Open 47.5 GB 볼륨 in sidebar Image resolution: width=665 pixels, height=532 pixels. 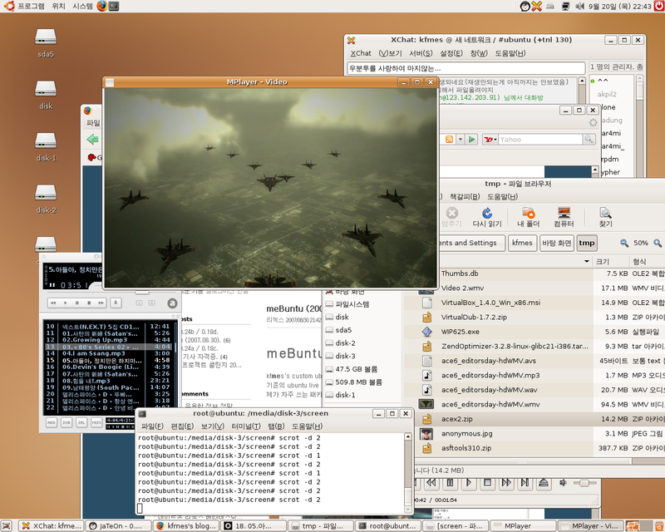357,369
